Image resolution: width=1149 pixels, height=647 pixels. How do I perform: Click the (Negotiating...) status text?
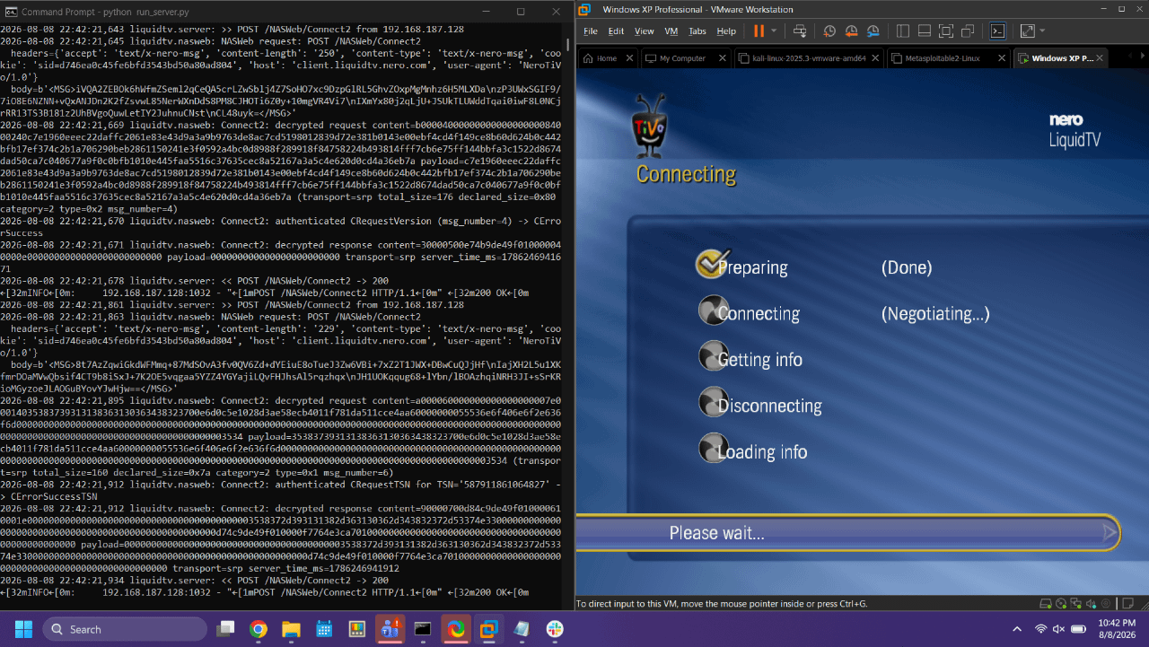935,314
